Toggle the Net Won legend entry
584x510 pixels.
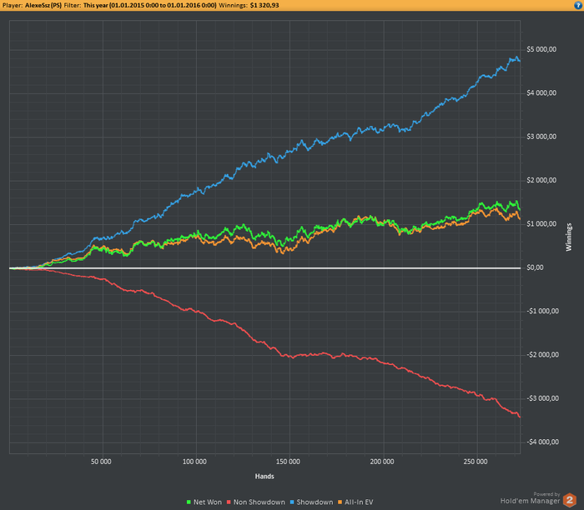204,502
